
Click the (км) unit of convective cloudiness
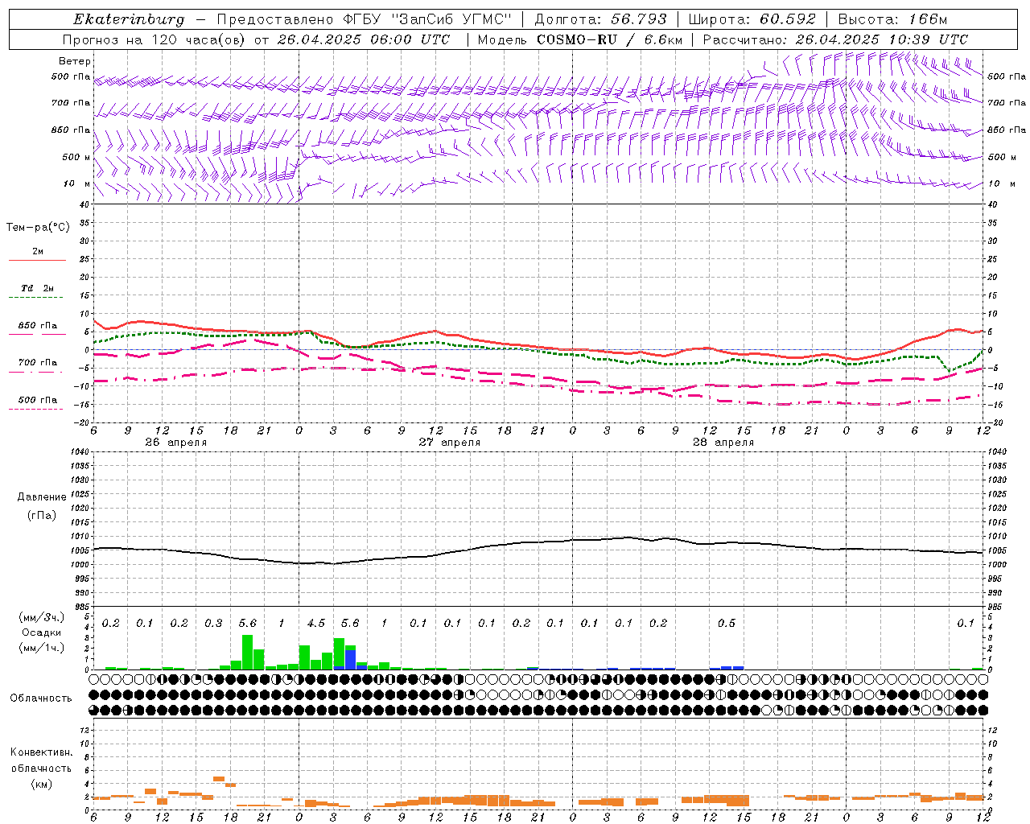click(x=42, y=784)
